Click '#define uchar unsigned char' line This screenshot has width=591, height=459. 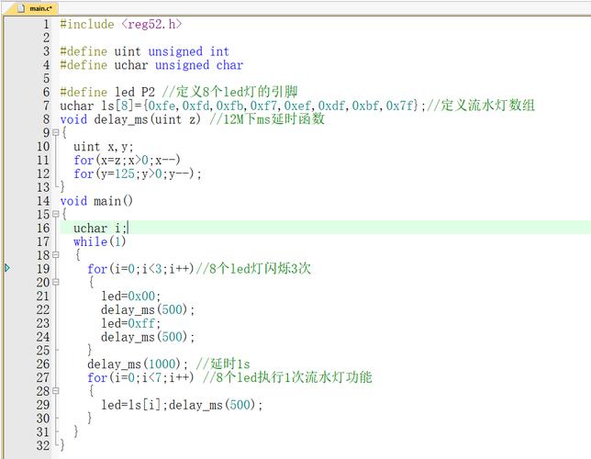151,65
